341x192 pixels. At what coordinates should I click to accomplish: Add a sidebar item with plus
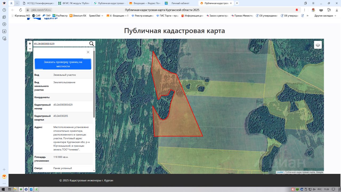(4, 169)
